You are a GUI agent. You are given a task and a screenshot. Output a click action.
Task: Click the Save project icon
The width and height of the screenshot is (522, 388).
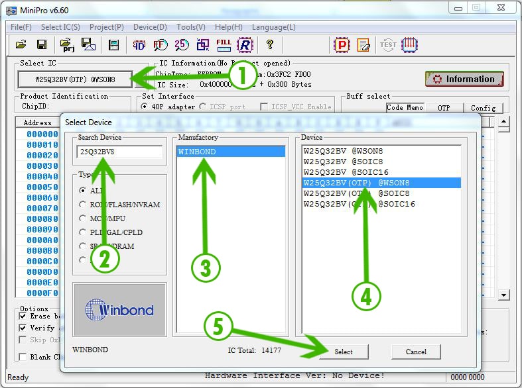click(x=88, y=44)
